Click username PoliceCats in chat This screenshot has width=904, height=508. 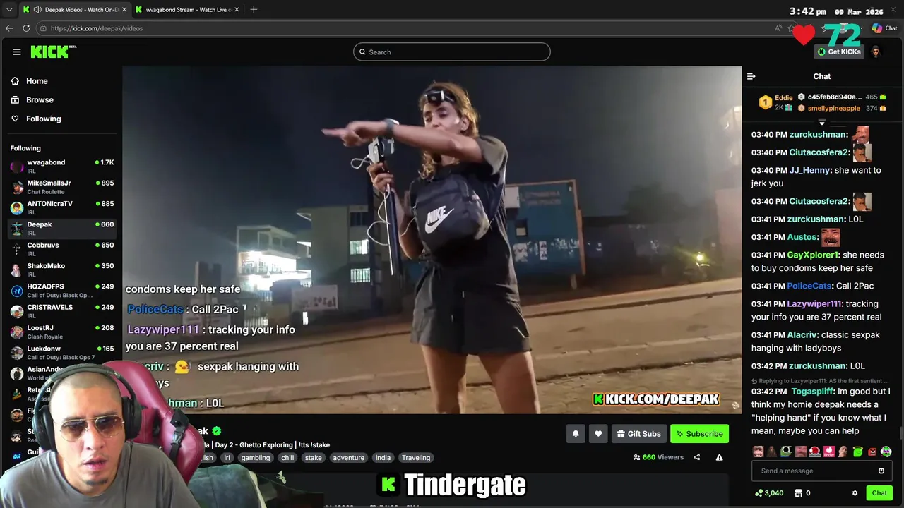[809, 286]
